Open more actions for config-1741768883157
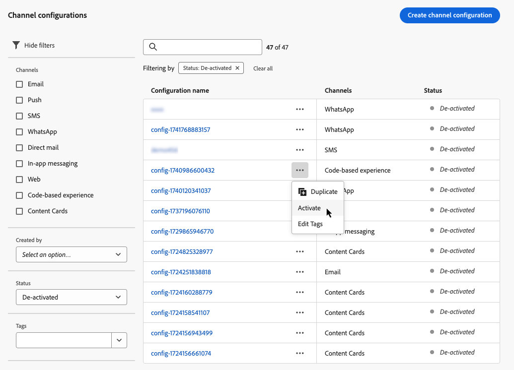514x370 pixels. point(299,129)
